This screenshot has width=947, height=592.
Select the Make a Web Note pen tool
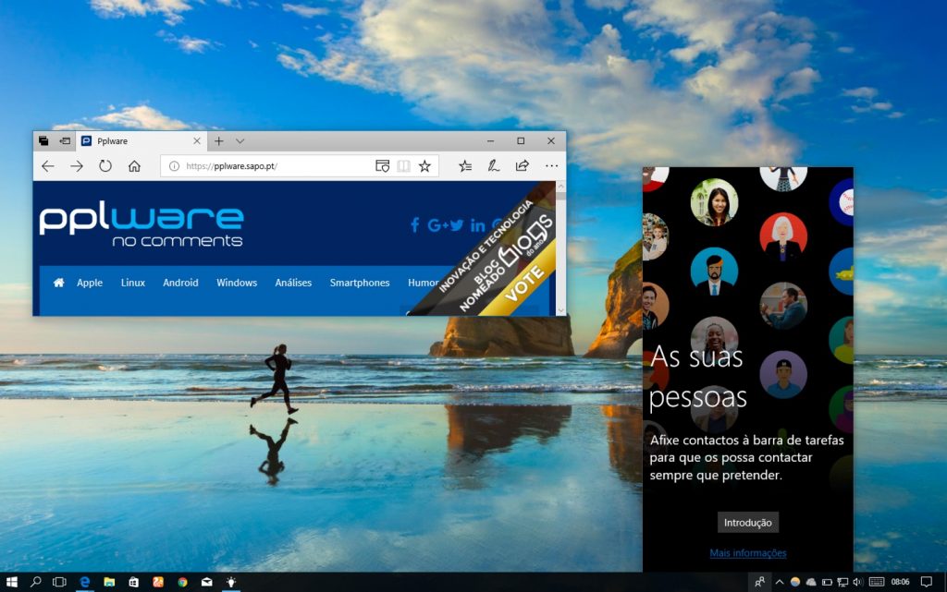coord(493,166)
